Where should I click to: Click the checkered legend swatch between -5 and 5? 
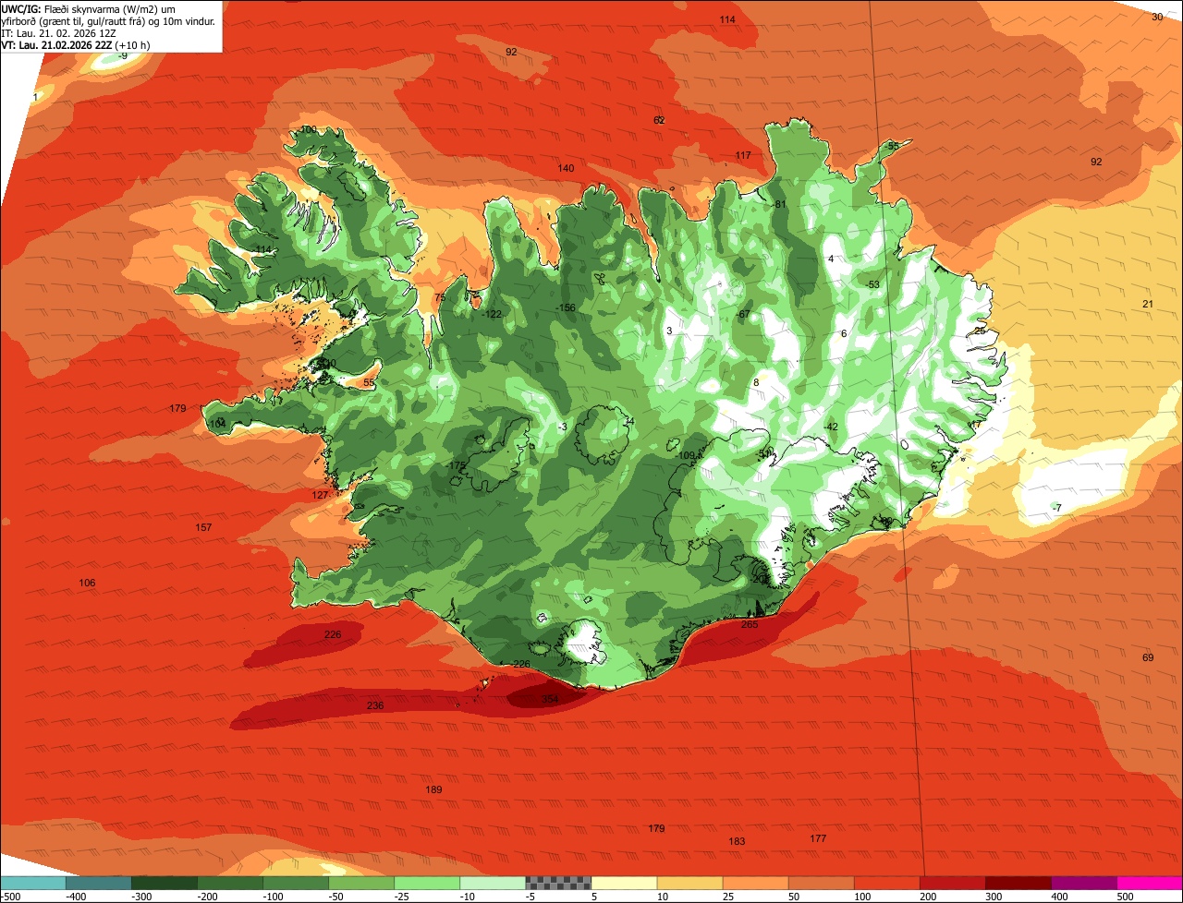point(557,883)
